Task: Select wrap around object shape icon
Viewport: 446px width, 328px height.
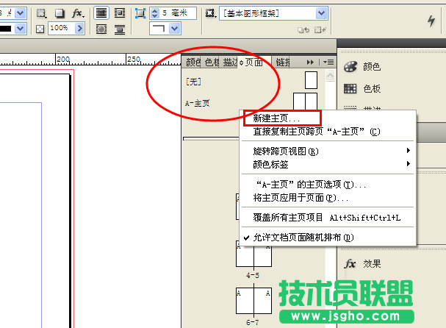Action: tap(101, 29)
